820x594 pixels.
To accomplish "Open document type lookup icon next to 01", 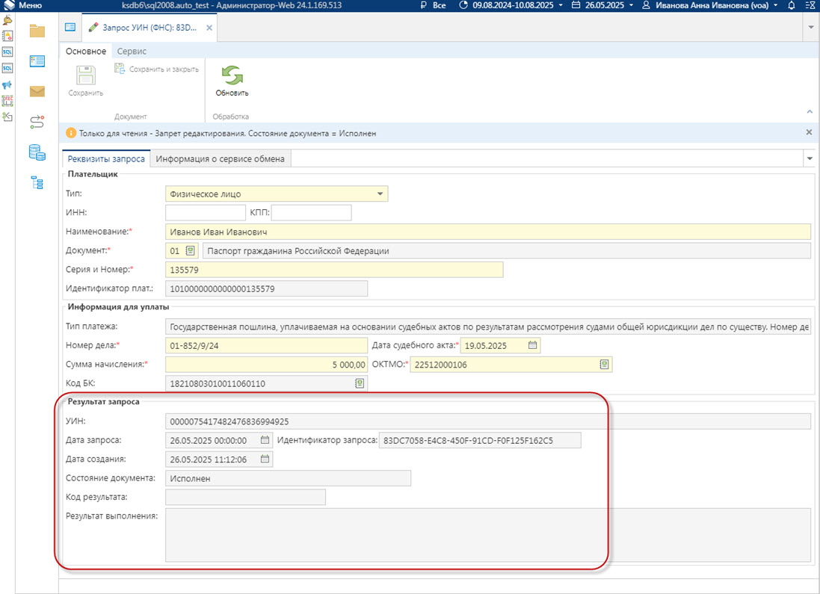I will click(191, 250).
